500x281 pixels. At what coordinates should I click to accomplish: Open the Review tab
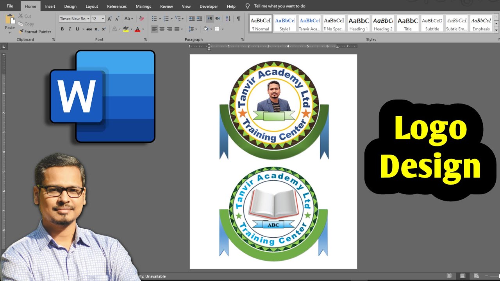[166, 6]
